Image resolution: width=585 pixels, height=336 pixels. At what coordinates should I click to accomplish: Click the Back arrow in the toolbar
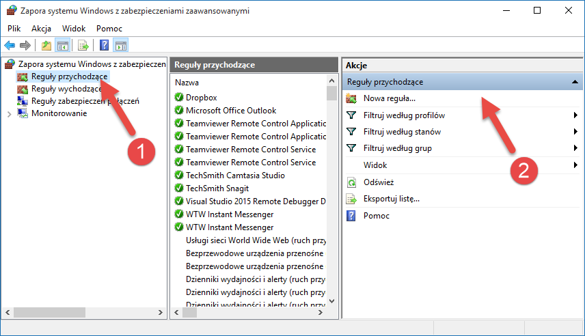pos(10,46)
